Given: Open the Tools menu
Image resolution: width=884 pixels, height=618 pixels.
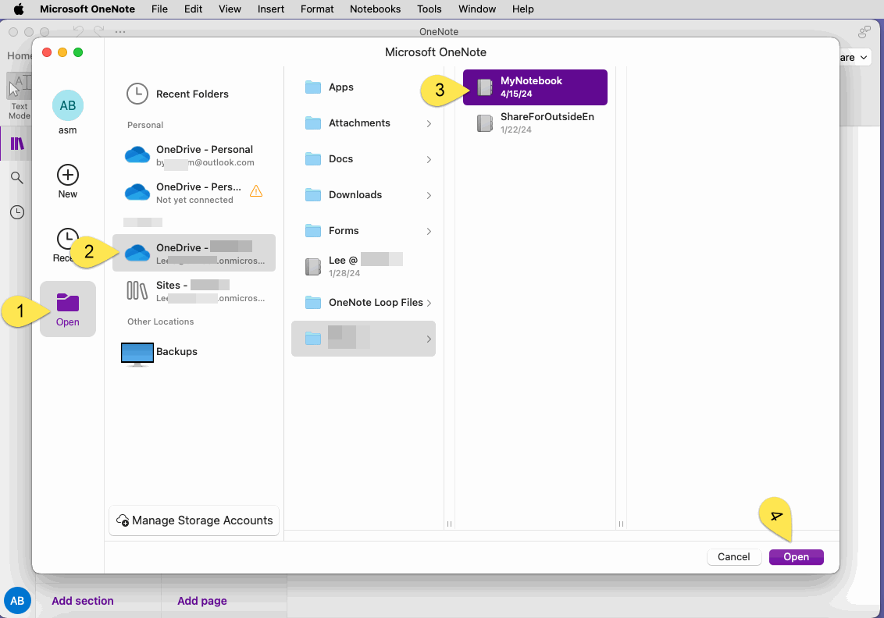Looking at the screenshot, I should point(429,9).
